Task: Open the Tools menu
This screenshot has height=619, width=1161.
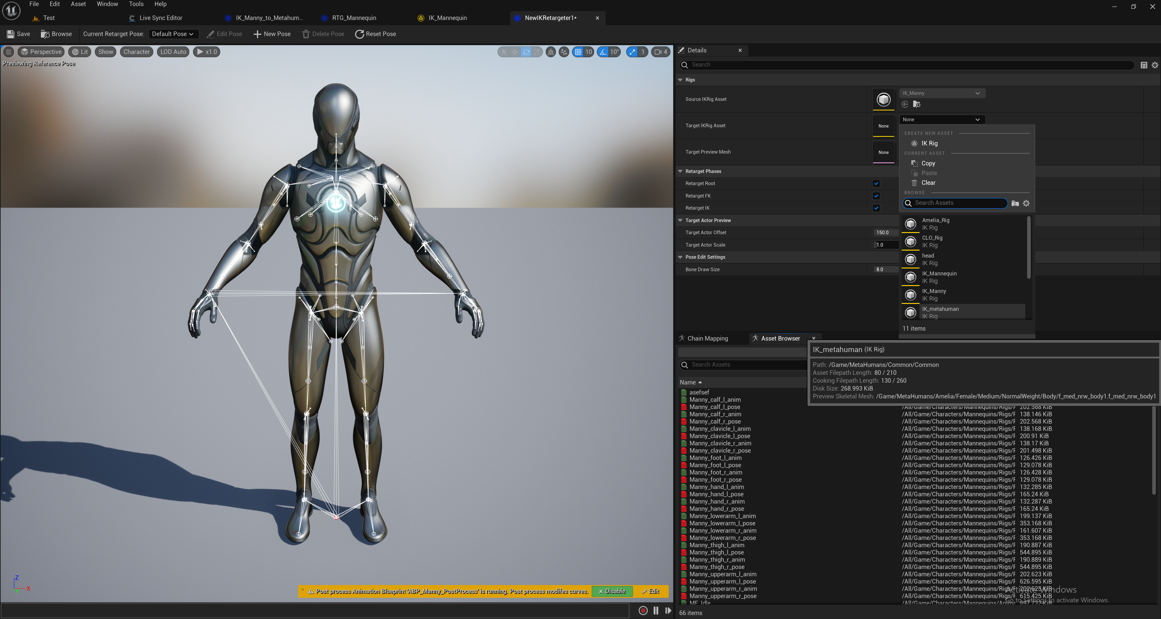Action: point(136,4)
